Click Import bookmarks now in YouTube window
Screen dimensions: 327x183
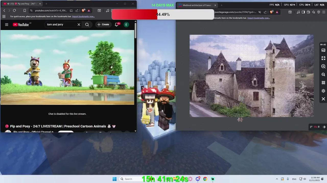pos(83,17)
